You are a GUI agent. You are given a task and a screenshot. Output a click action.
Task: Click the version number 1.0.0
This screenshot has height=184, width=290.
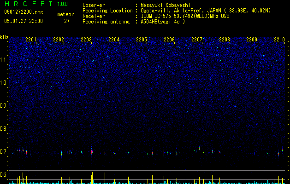(62, 4)
